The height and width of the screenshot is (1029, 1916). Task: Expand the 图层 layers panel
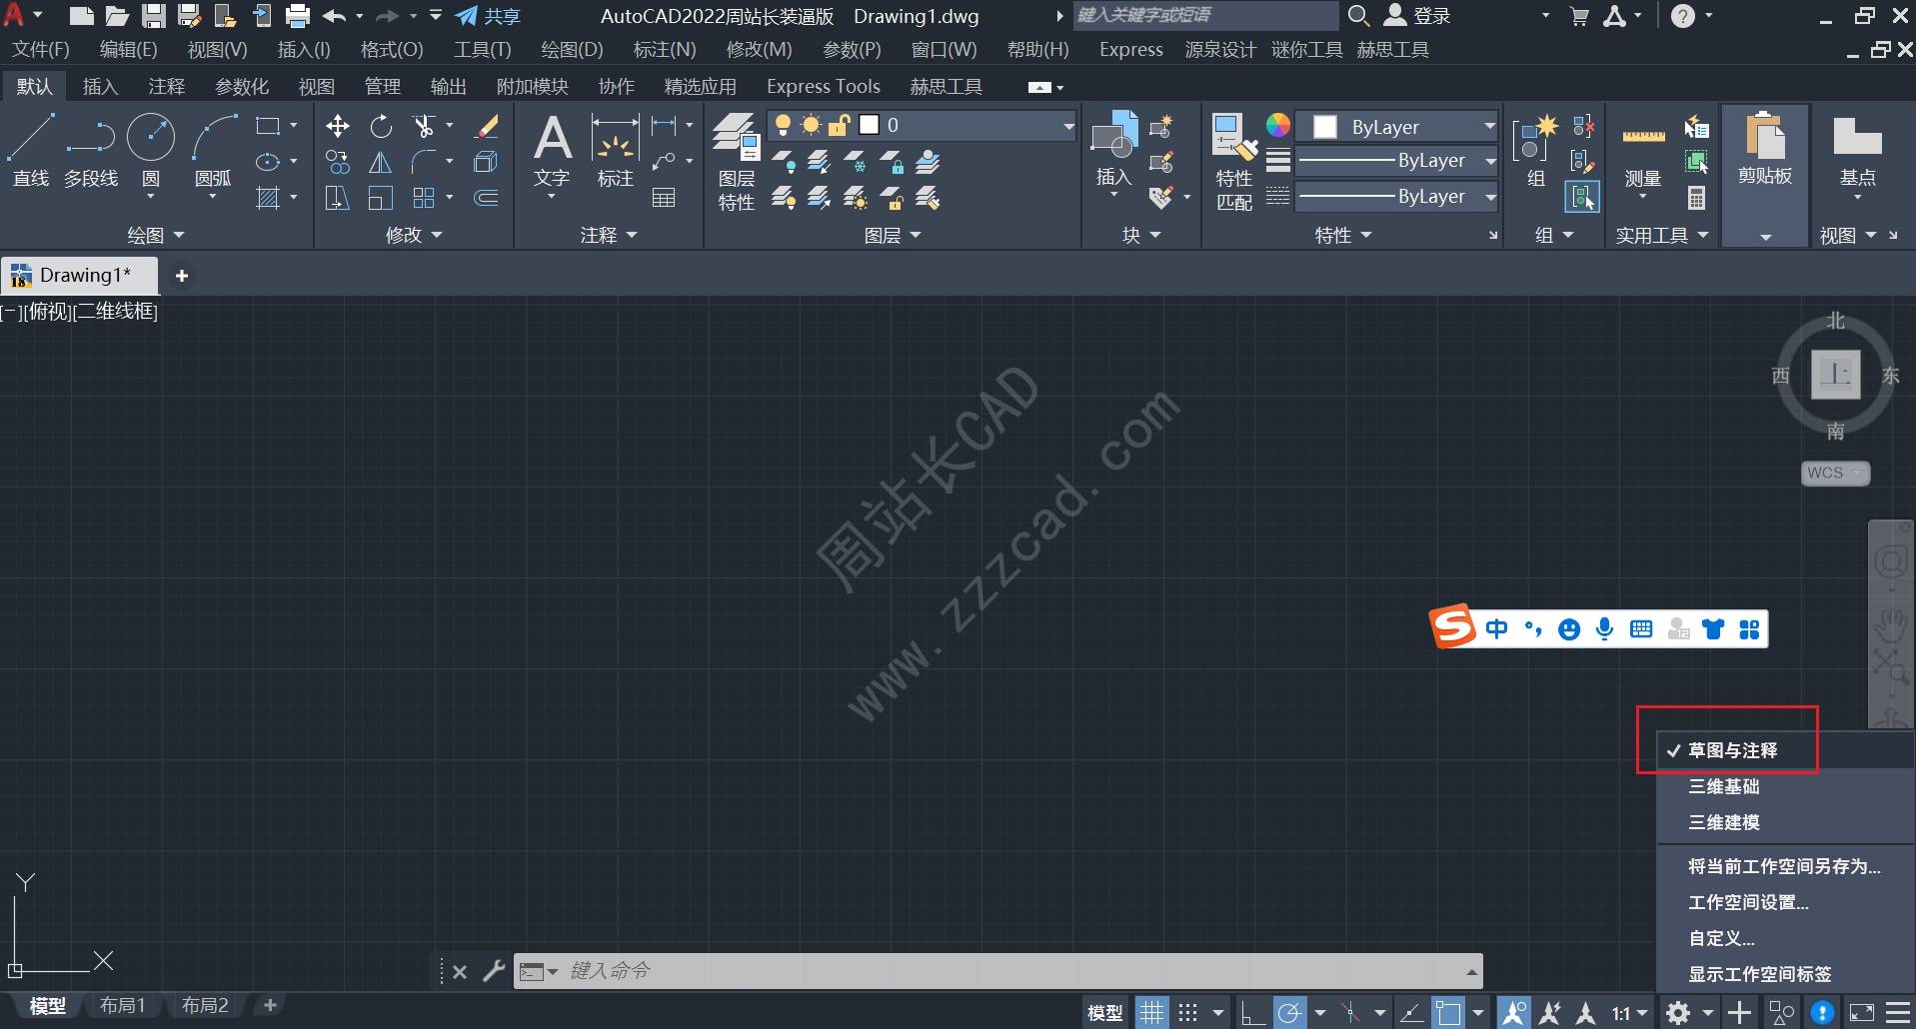(893, 235)
